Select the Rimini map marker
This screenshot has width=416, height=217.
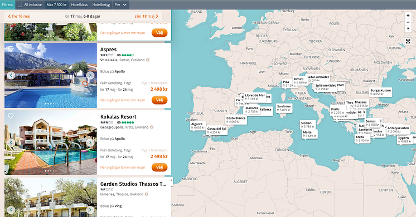(x=300, y=81)
